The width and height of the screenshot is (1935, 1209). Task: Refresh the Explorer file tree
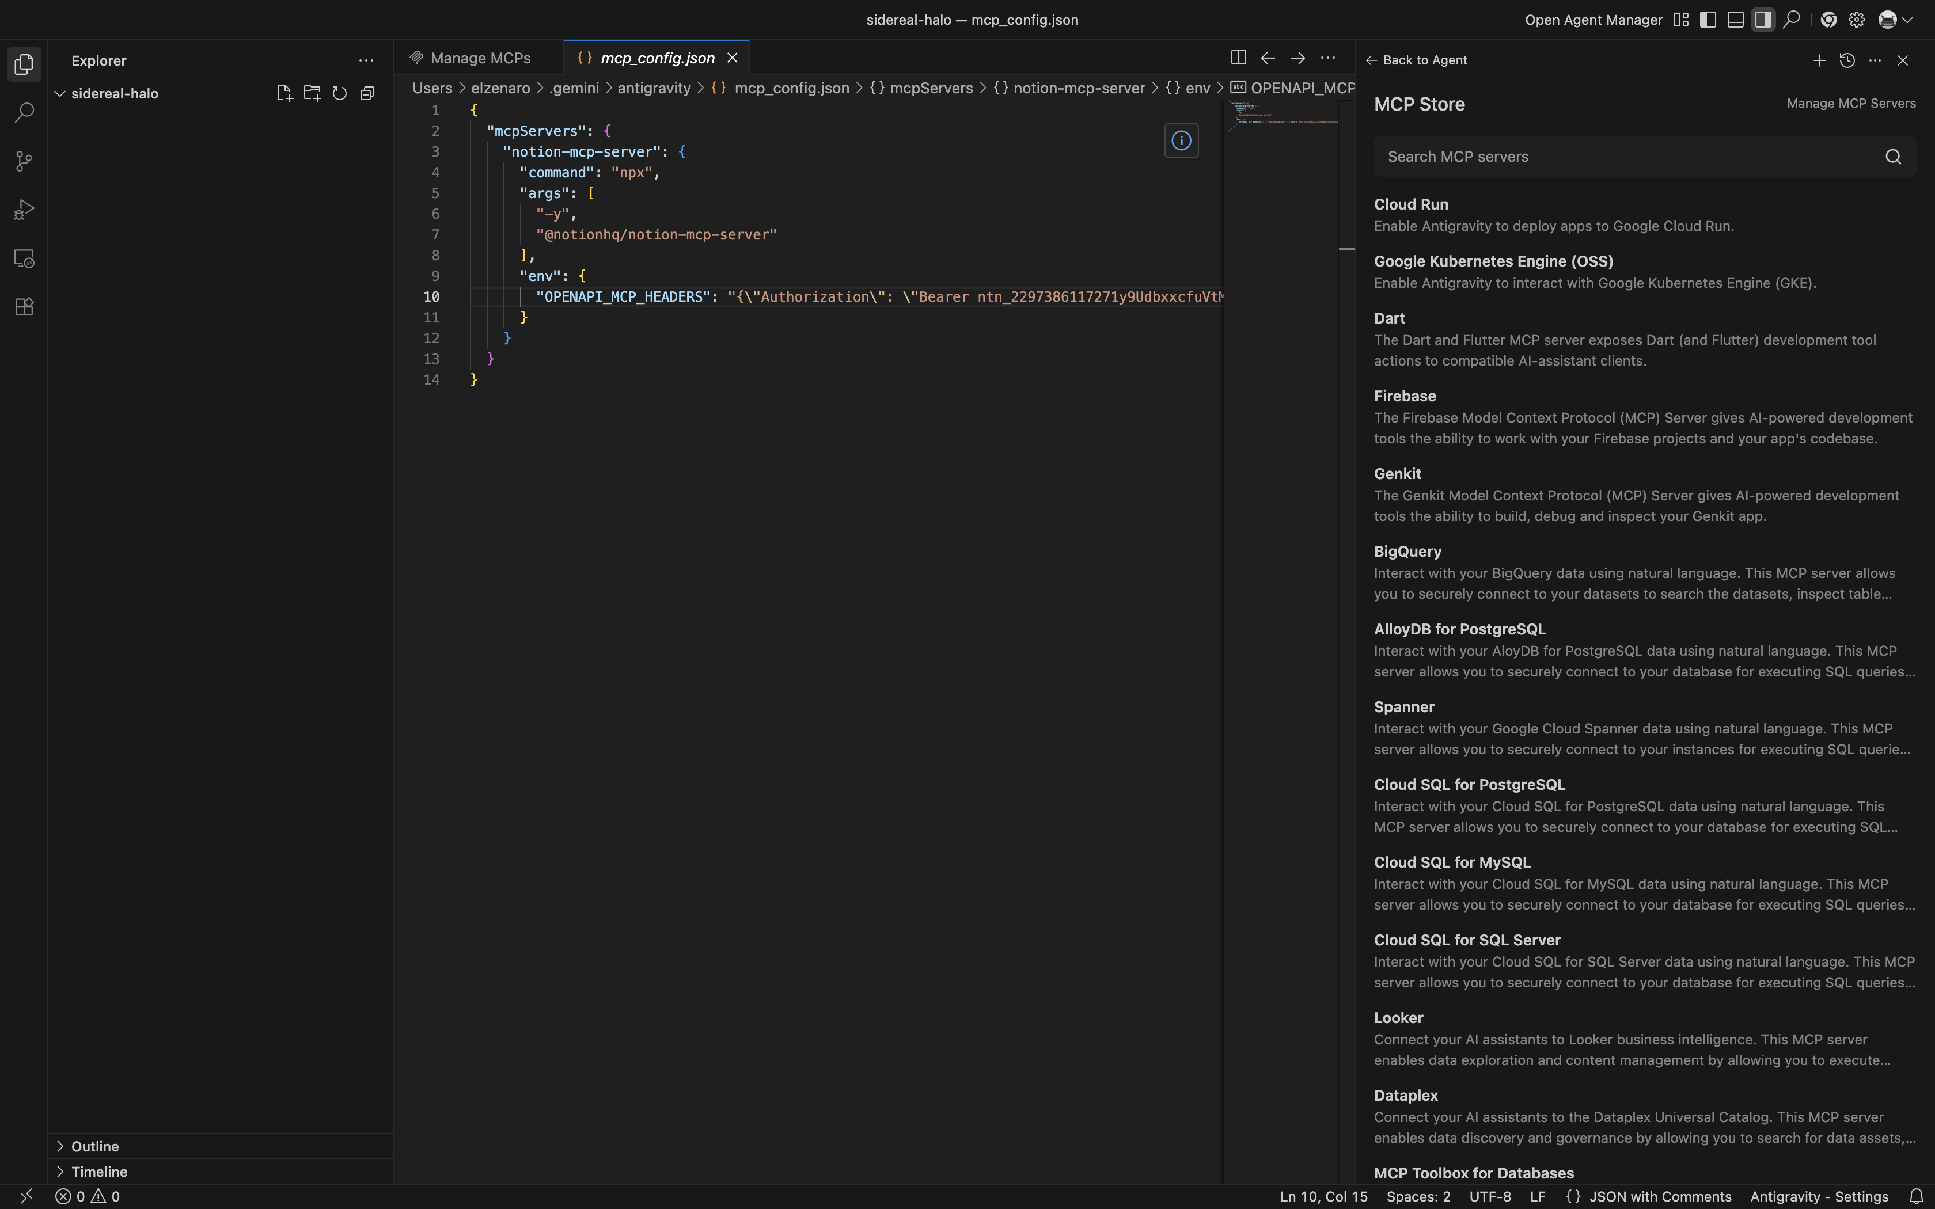[x=340, y=93]
